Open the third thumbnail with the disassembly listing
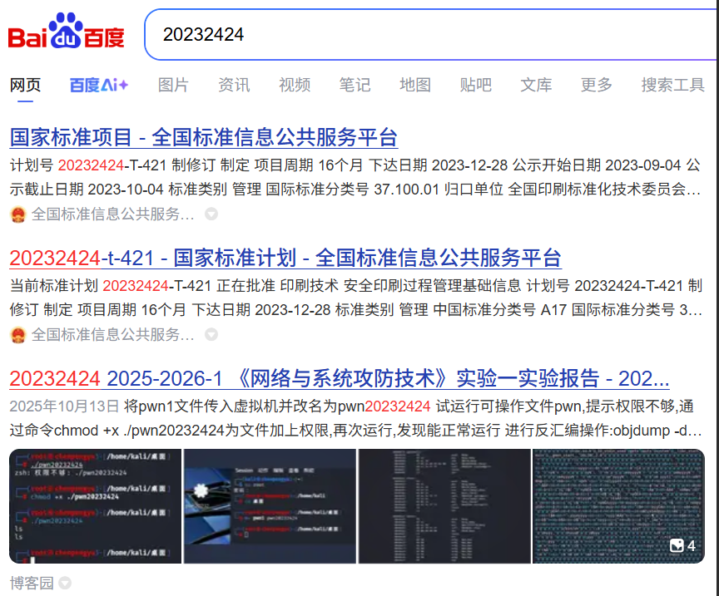The height and width of the screenshot is (596, 719). click(x=444, y=506)
